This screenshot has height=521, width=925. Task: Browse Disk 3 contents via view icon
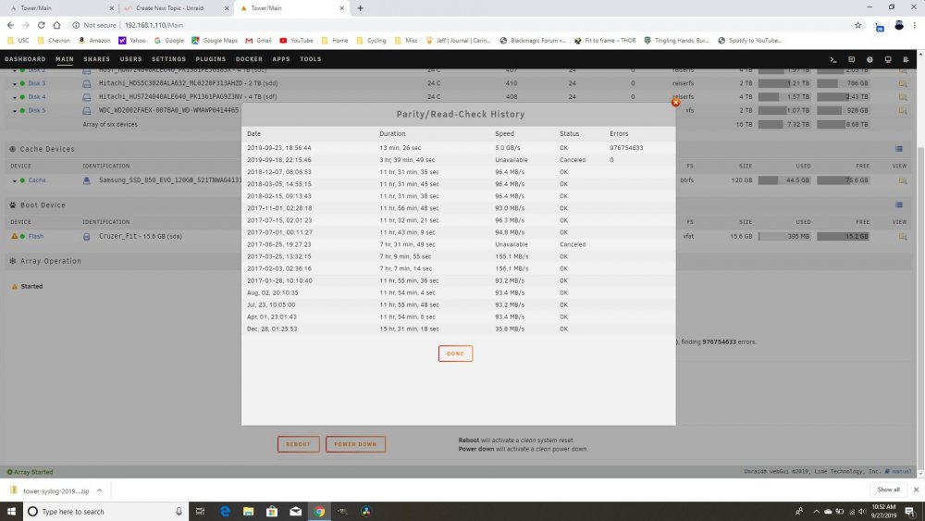(903, 84)
